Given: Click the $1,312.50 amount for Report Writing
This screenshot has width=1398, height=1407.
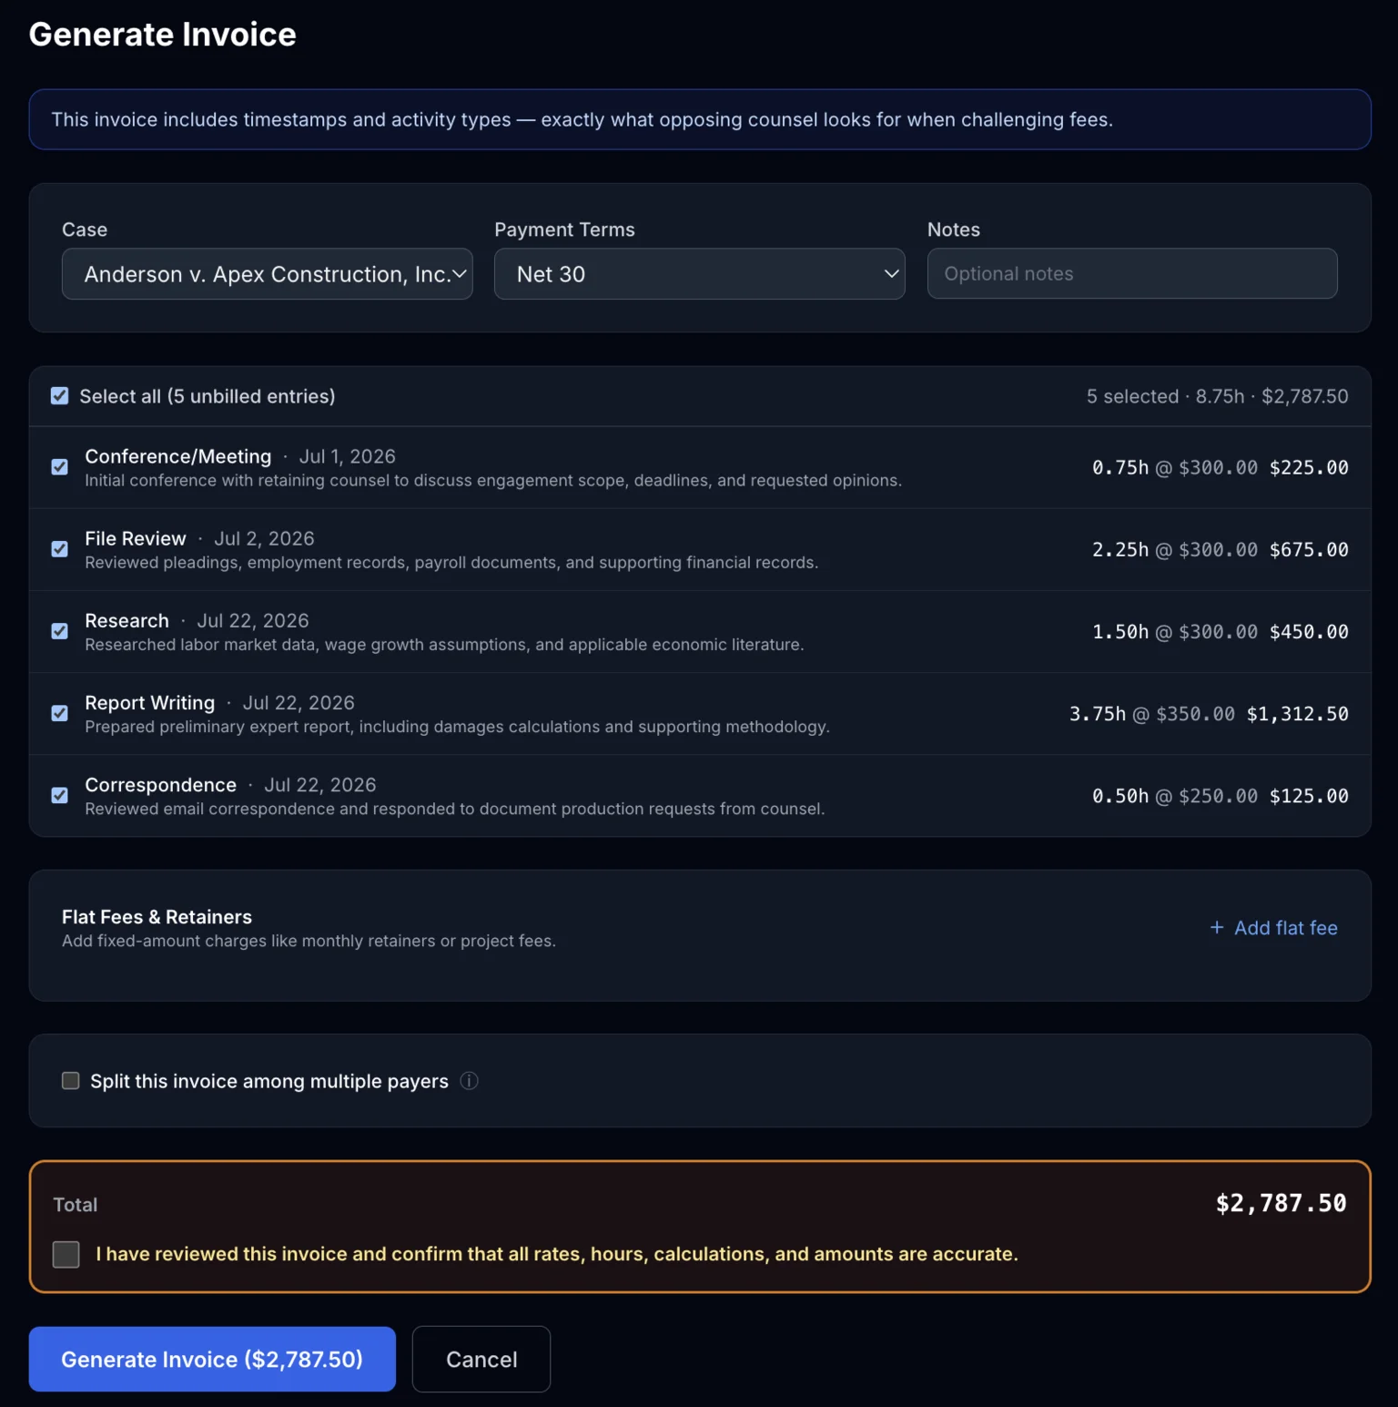Looking at the screenshot, I should [x=1298, y=714].
